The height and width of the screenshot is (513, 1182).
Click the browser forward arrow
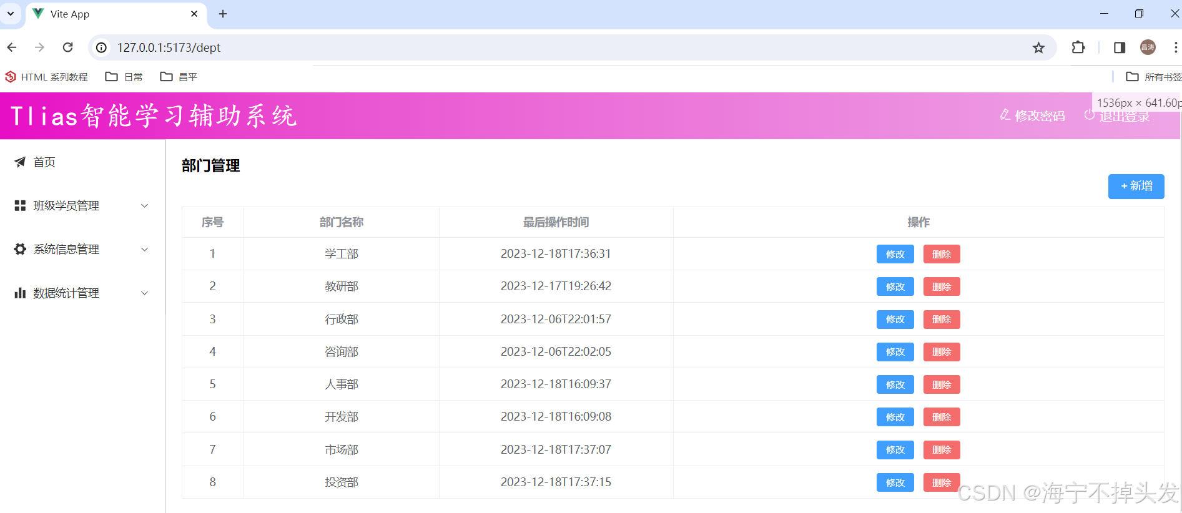tap(39, 47)
